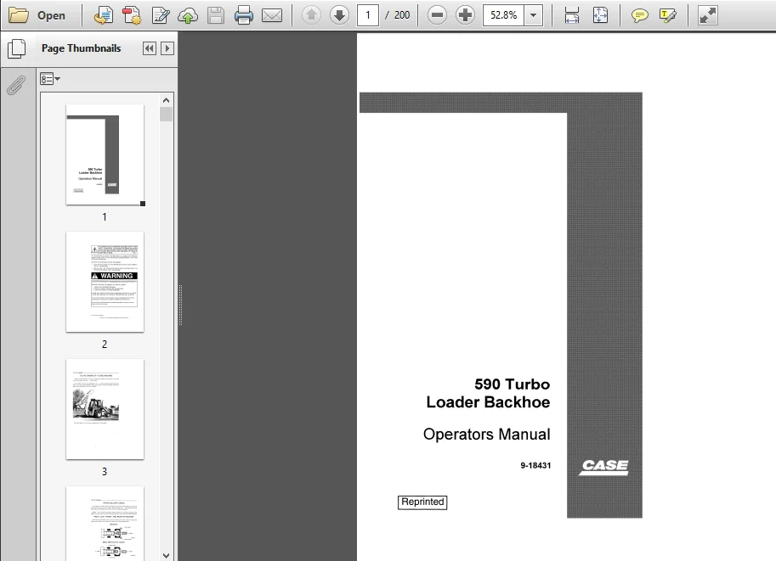
Task: Click the 52.8% zoom value field
Action: (x=503, y=15)
